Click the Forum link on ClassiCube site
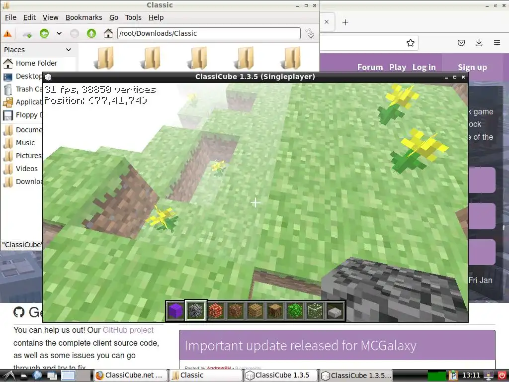Screen dimensions: 509x382 (370, 67)
